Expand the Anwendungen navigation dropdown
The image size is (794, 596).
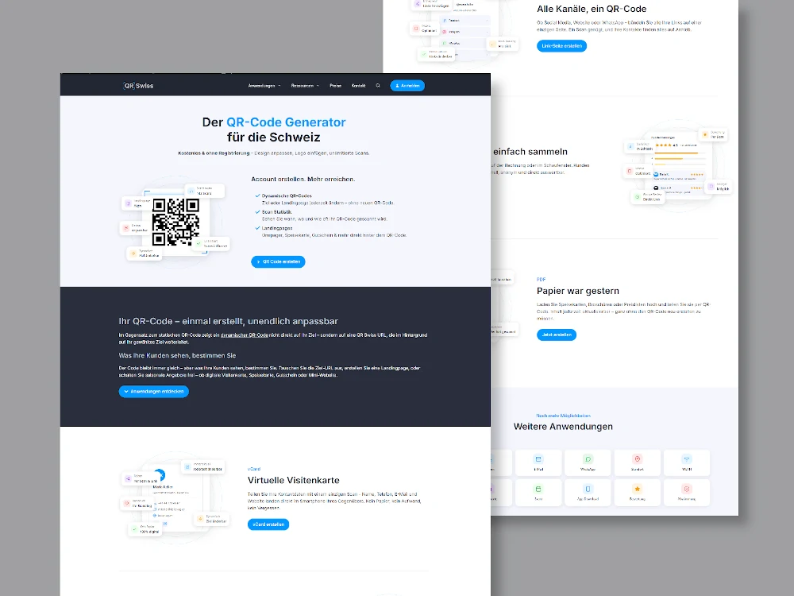261,86
